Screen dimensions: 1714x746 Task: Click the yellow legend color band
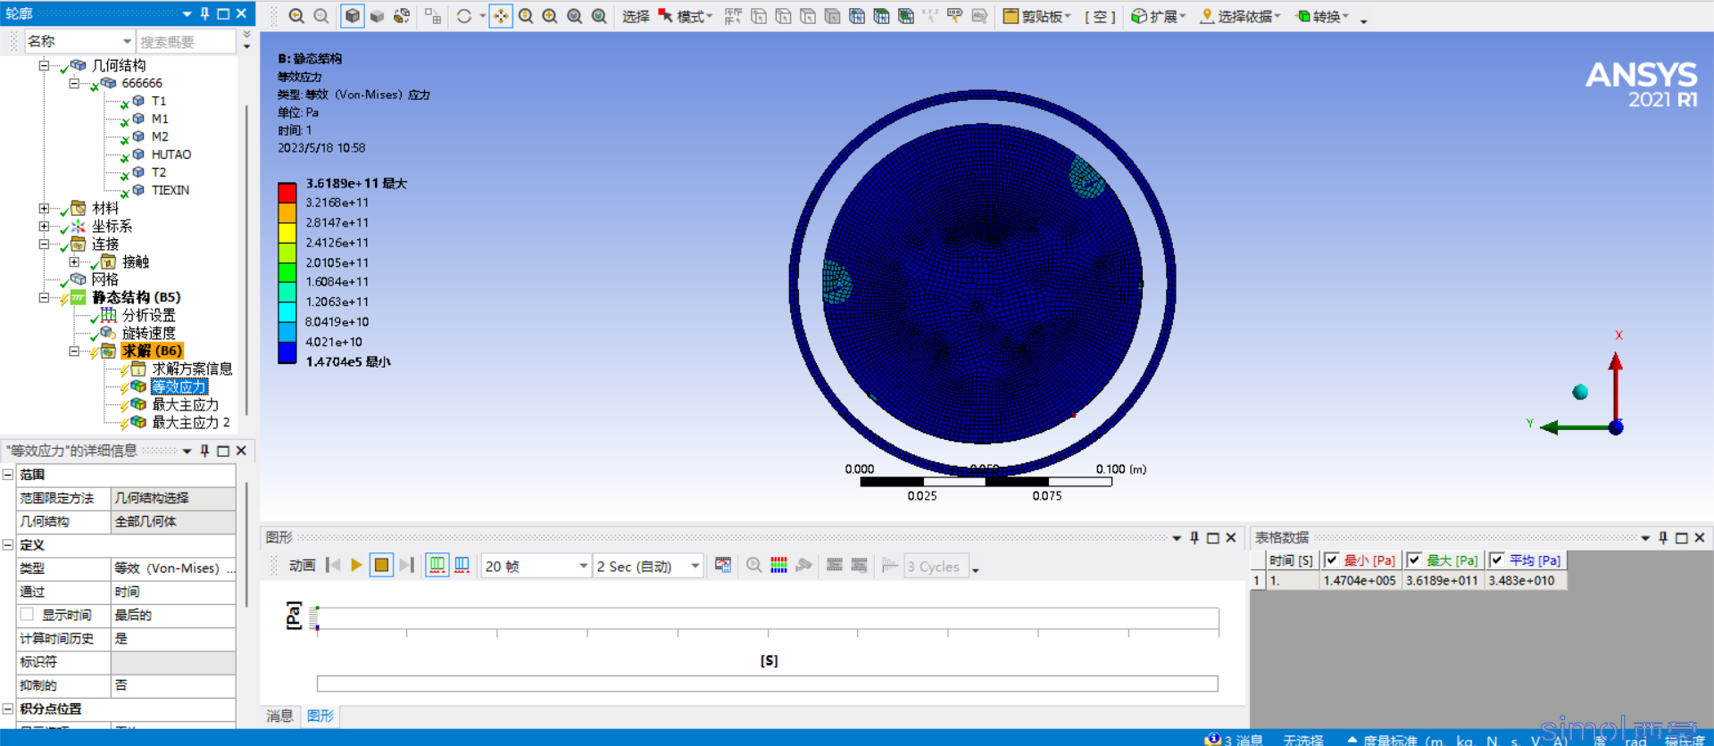(287, 232)
